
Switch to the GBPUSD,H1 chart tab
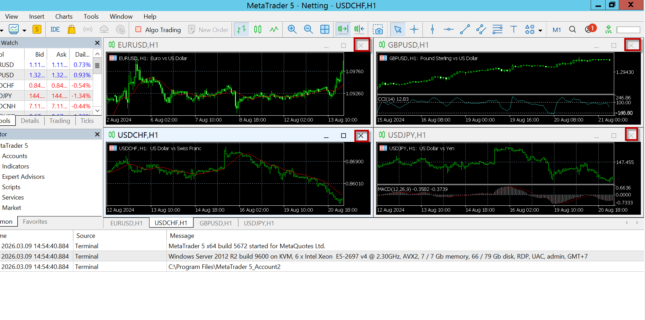tap(215, 223)
